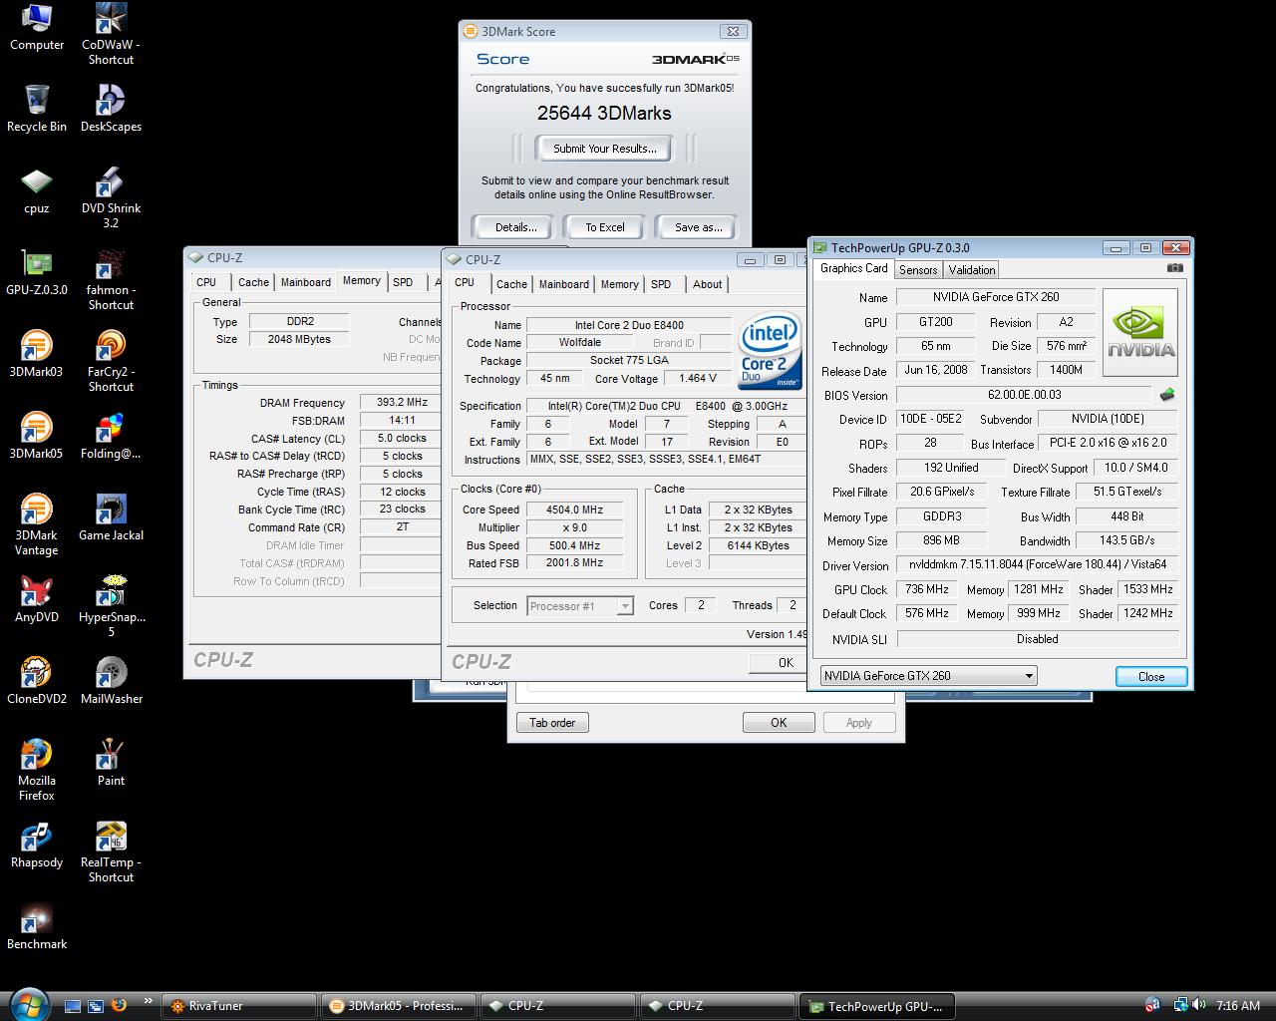Image resolution: width=1276 pixels, height=1021 pixels.
Task: Switch to 3DMark05 in the taskbar
Action: click(399, 1006)
